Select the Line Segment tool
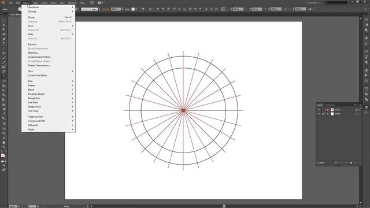The width and height of the screenshot is (370, 208). point(3,49)
